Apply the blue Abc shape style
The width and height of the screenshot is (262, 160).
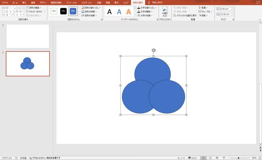(73, 11)
